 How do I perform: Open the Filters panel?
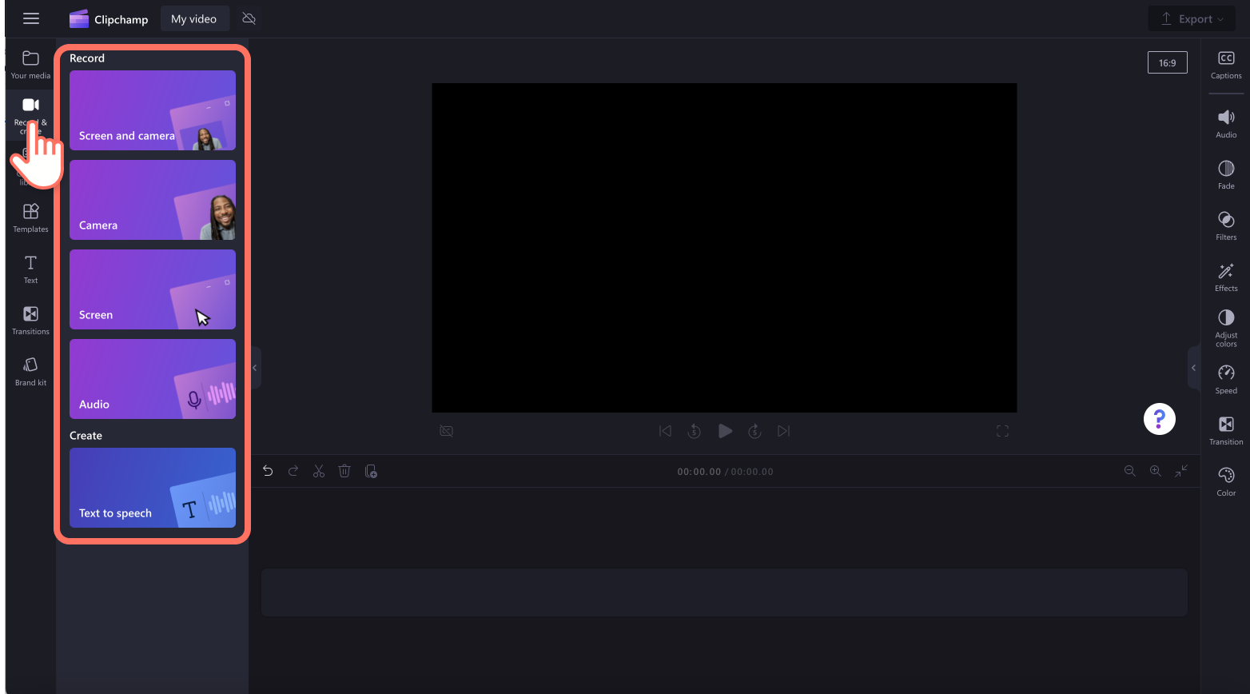point(1226,226)
